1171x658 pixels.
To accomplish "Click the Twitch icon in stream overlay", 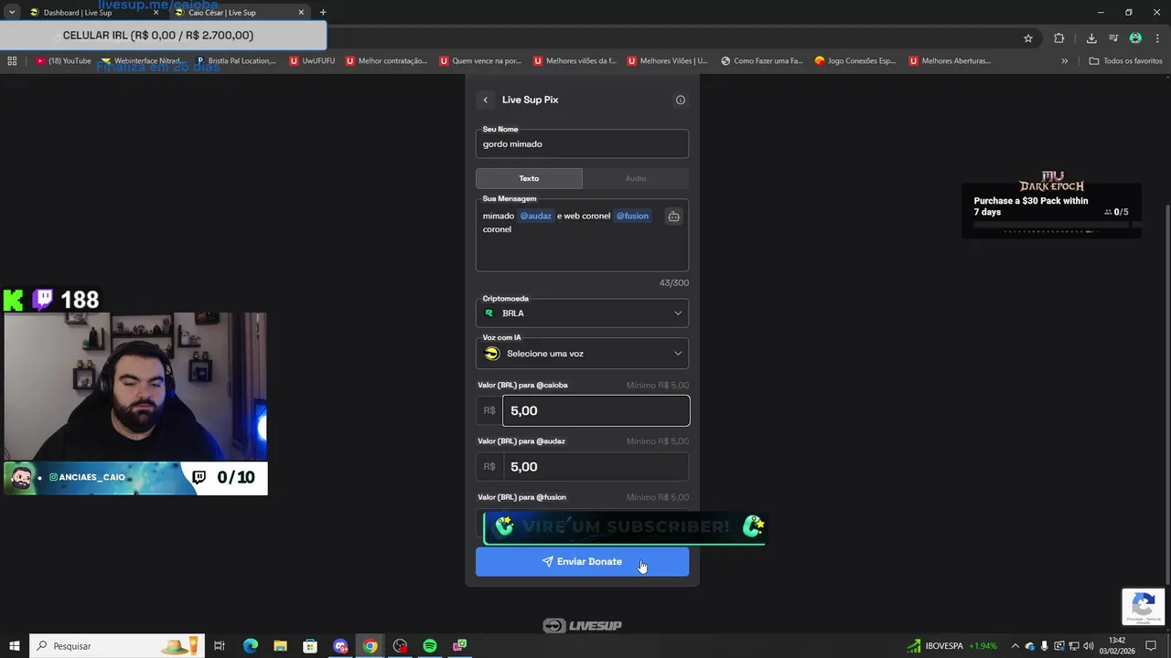I will point(43,300).
